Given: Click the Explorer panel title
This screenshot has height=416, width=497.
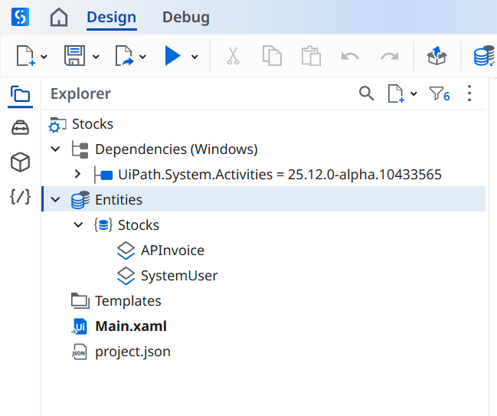Looking at the screenshot, I should (81, 94).
